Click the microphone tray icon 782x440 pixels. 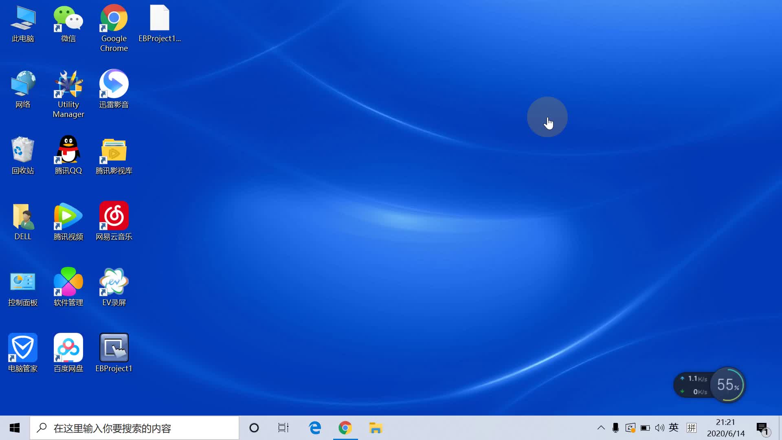coord(615,428)
